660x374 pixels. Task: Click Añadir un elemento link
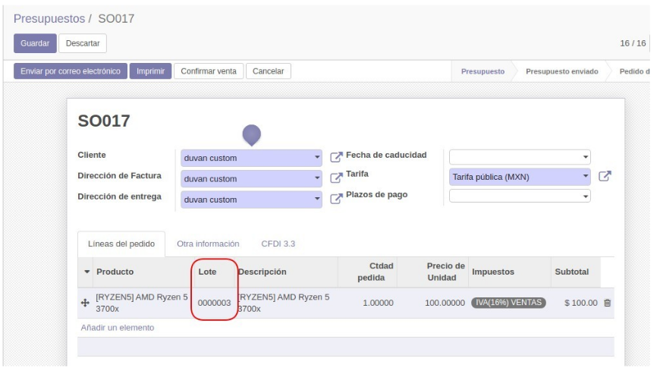coord(117,328)
